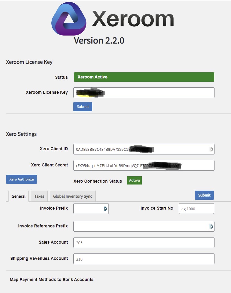Click the Invoice Start No field

[x=196, y=208]
